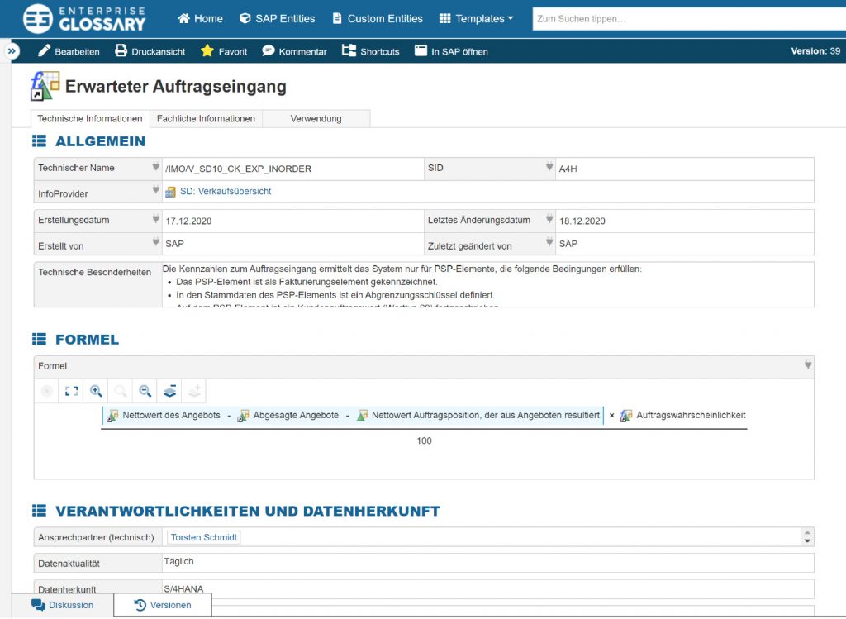
Task: Switch to the Verwendung tab
Action: [316, 119]
